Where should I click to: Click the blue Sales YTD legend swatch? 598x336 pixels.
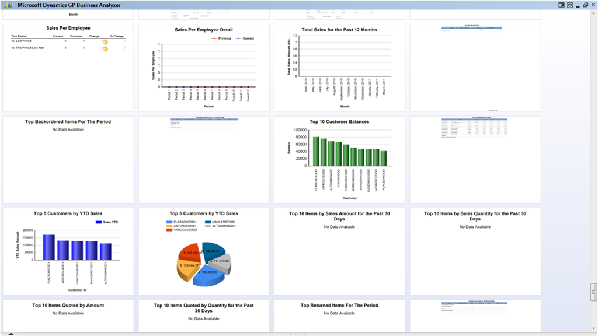point(98,222)
